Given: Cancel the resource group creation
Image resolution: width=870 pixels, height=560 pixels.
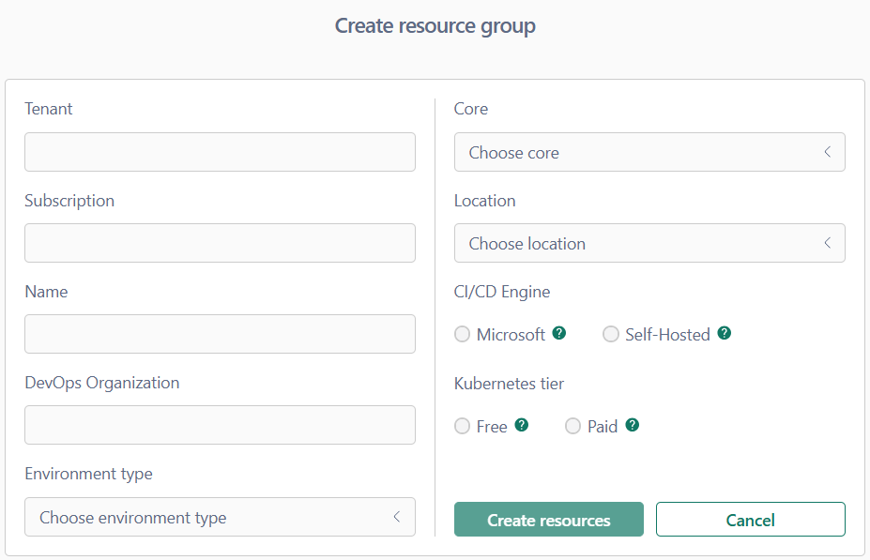Looking at the screenshot, I should point(751,520).
